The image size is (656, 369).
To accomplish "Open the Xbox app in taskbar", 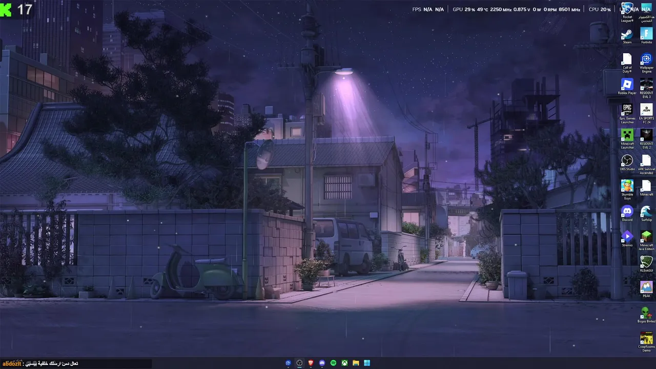I will pos(344,363).
